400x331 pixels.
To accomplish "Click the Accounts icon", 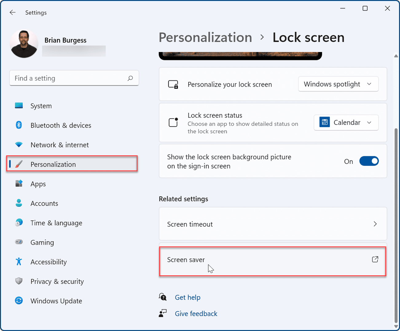I will (19, 203).
